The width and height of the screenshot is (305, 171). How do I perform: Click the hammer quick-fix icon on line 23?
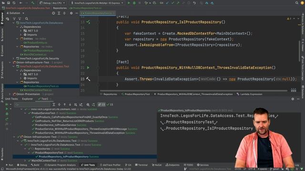[88, 79]
